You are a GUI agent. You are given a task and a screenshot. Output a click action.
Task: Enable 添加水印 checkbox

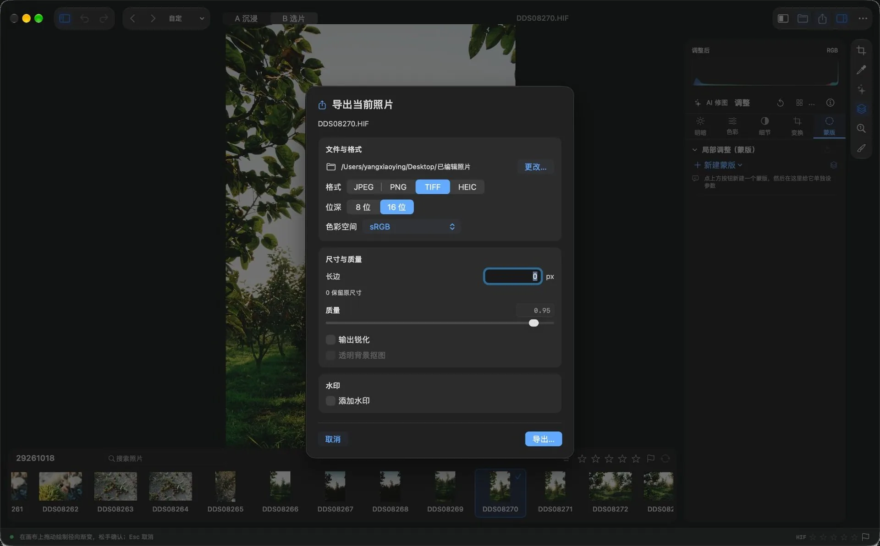tap(330, 401)
